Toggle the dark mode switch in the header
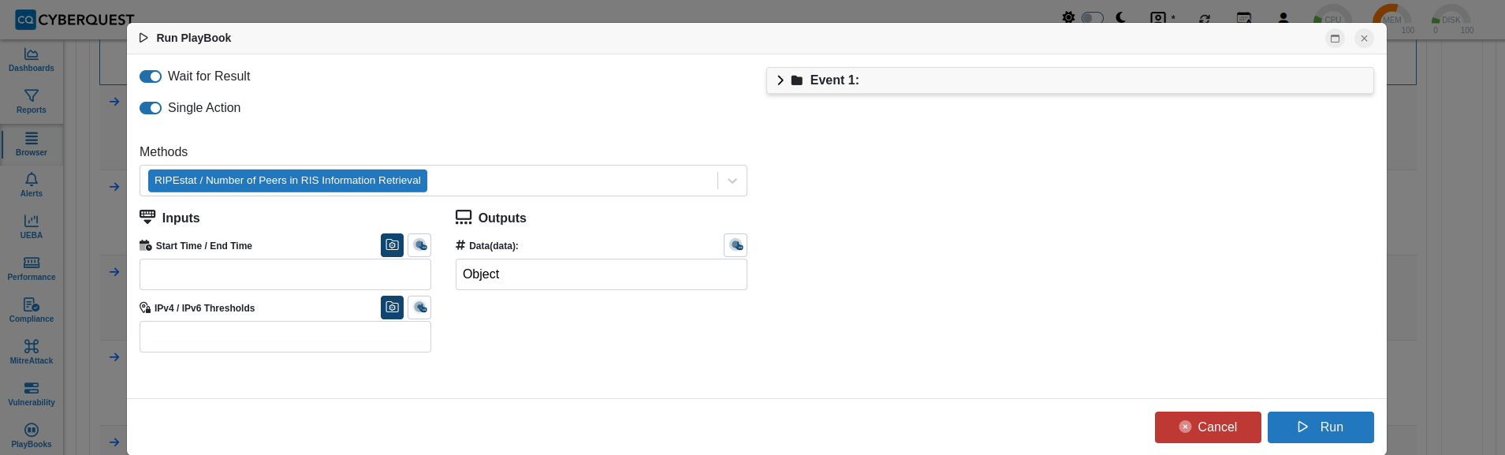This screenshot has width=1505, height=455. pos(1092,17)
